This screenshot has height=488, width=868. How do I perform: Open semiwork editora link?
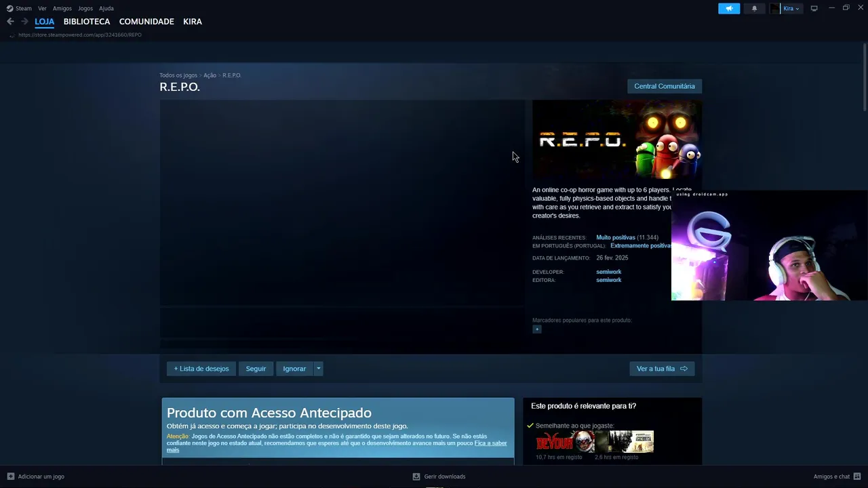[x=609, y=280]
